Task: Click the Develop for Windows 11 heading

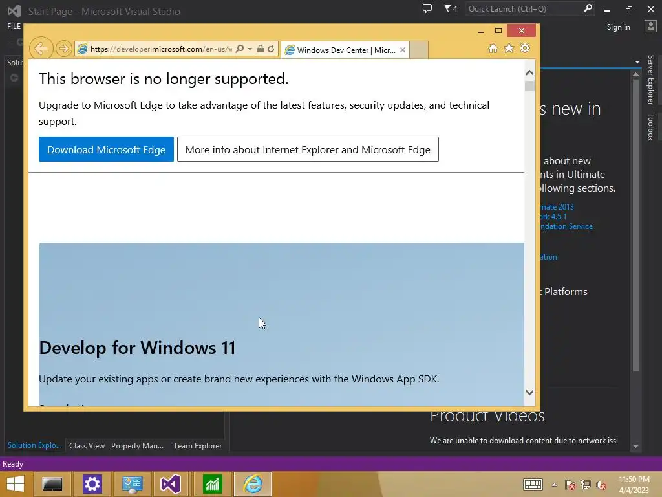Action: tap(137, 348)
